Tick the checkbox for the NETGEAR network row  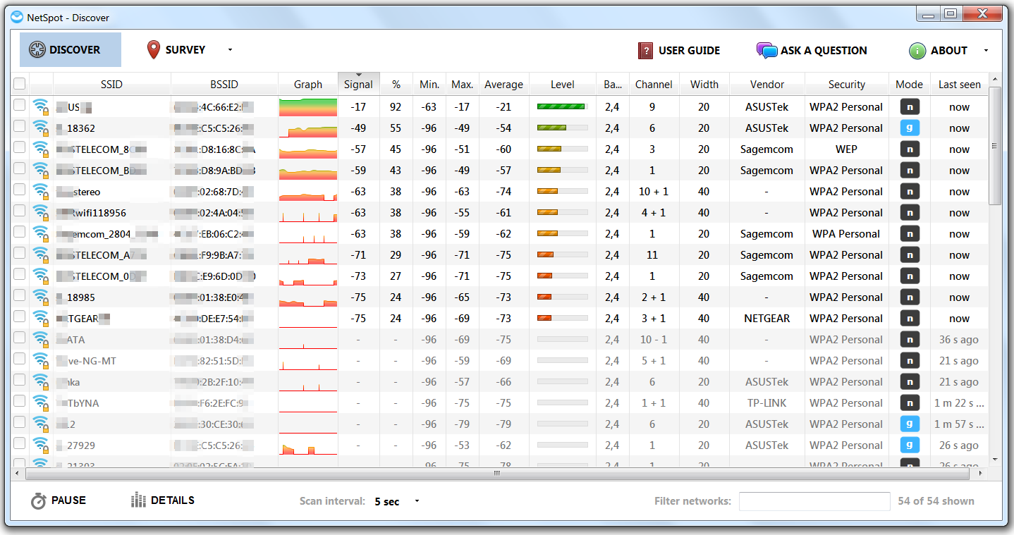pos(20,318)
